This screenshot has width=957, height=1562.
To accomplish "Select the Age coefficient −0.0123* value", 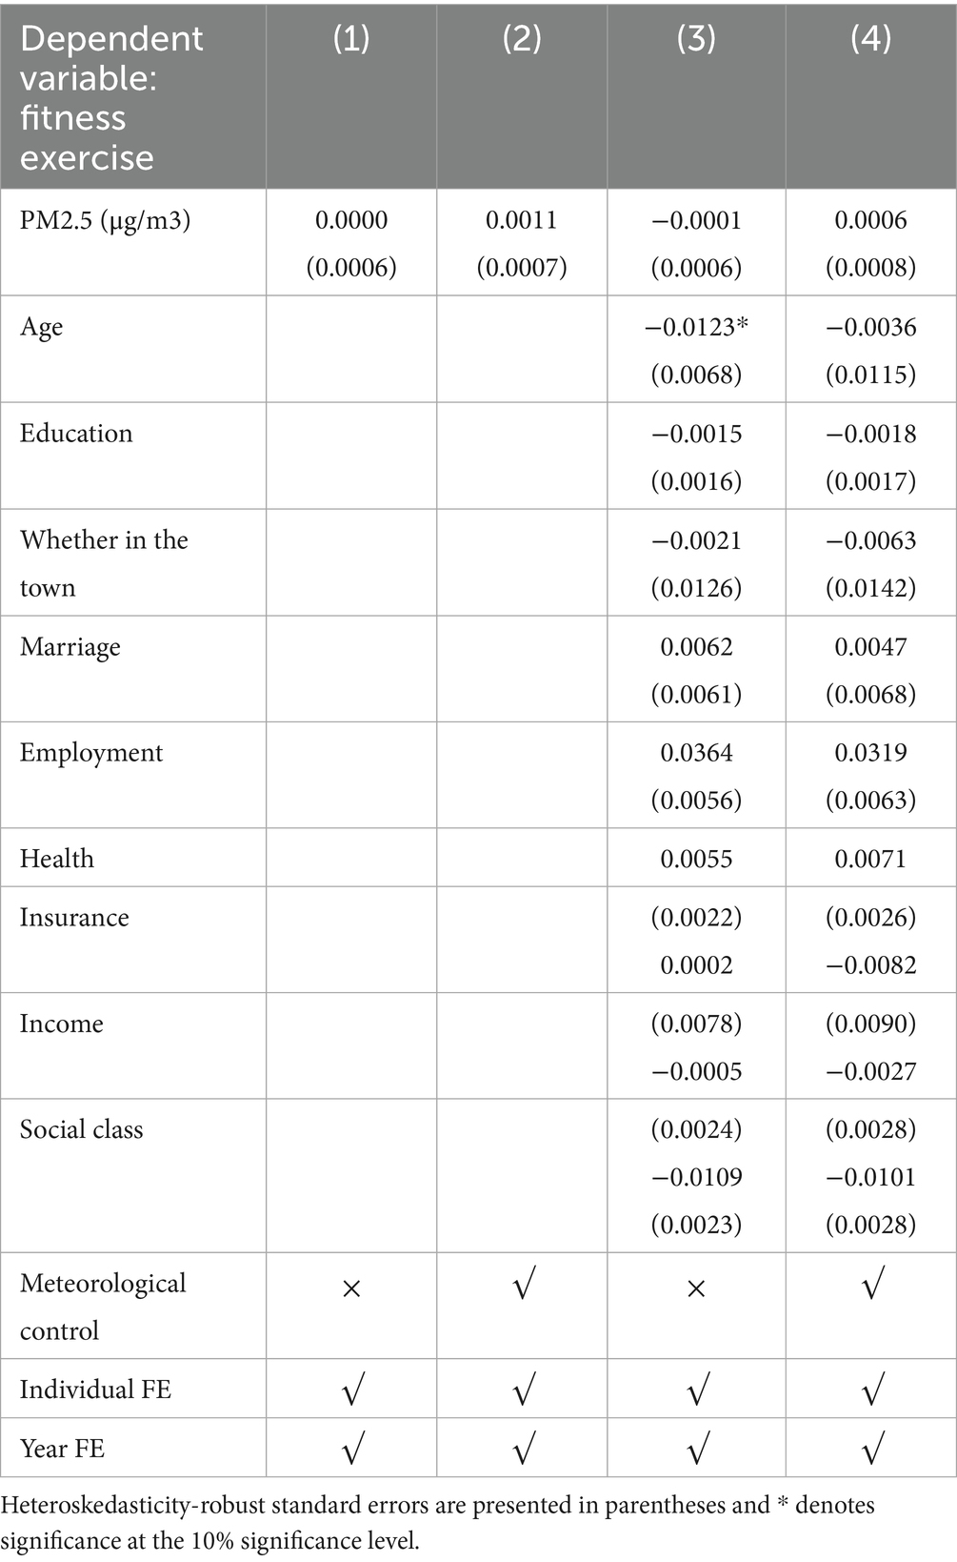I will coord(696,327).
